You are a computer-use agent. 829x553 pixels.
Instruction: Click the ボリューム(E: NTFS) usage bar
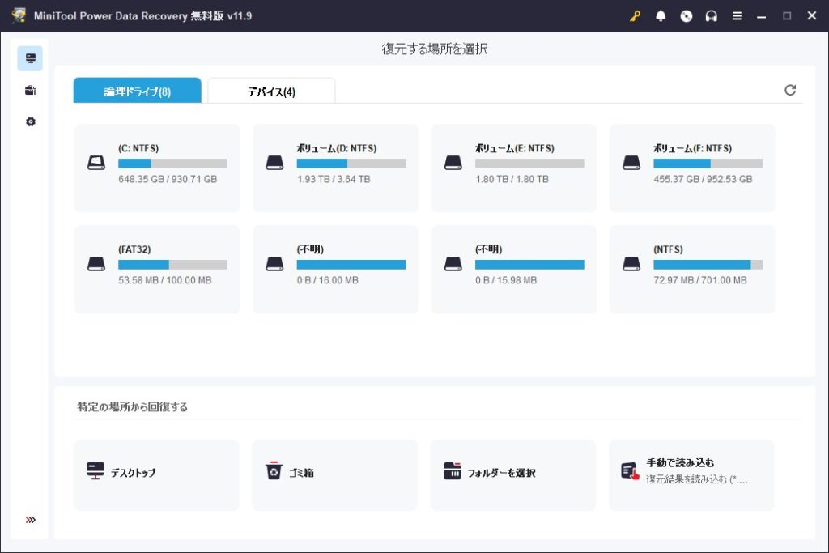[529, 164]
